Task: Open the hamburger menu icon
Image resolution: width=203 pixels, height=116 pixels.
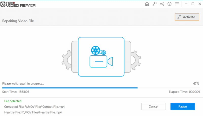Action: pyautogui.click(x=177, y=4)
